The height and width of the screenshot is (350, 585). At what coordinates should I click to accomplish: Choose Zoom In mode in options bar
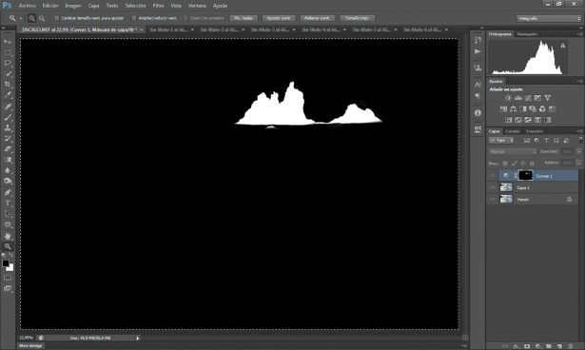tap(32, 18)
